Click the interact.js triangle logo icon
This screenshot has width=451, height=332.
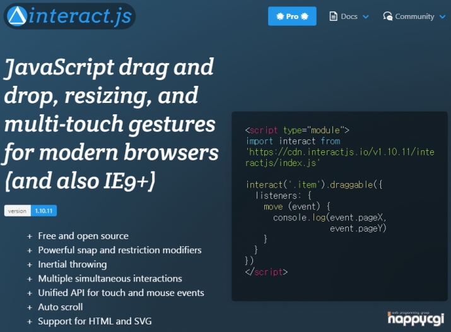pyautogui.click(x=17, y=16)
